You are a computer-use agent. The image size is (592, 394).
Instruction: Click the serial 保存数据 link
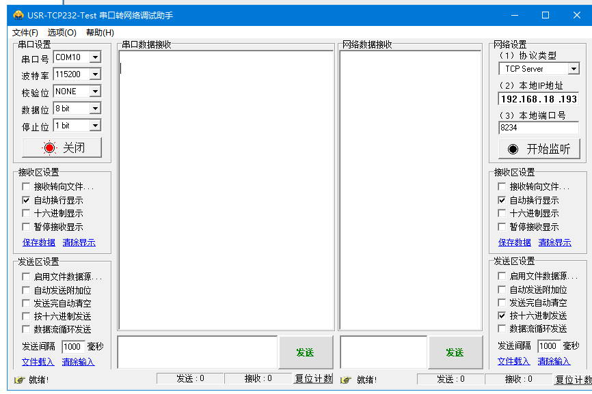point(38,242)
